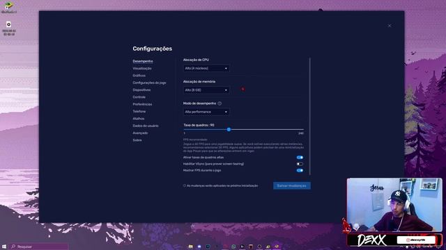
Task: Click the Taxa de quadros slider handle
Action: (229, 130)
